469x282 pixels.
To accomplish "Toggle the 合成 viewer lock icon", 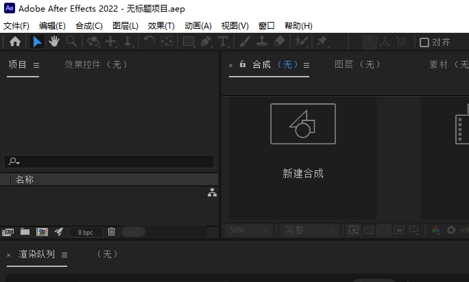I will click(x=243, y=64).
